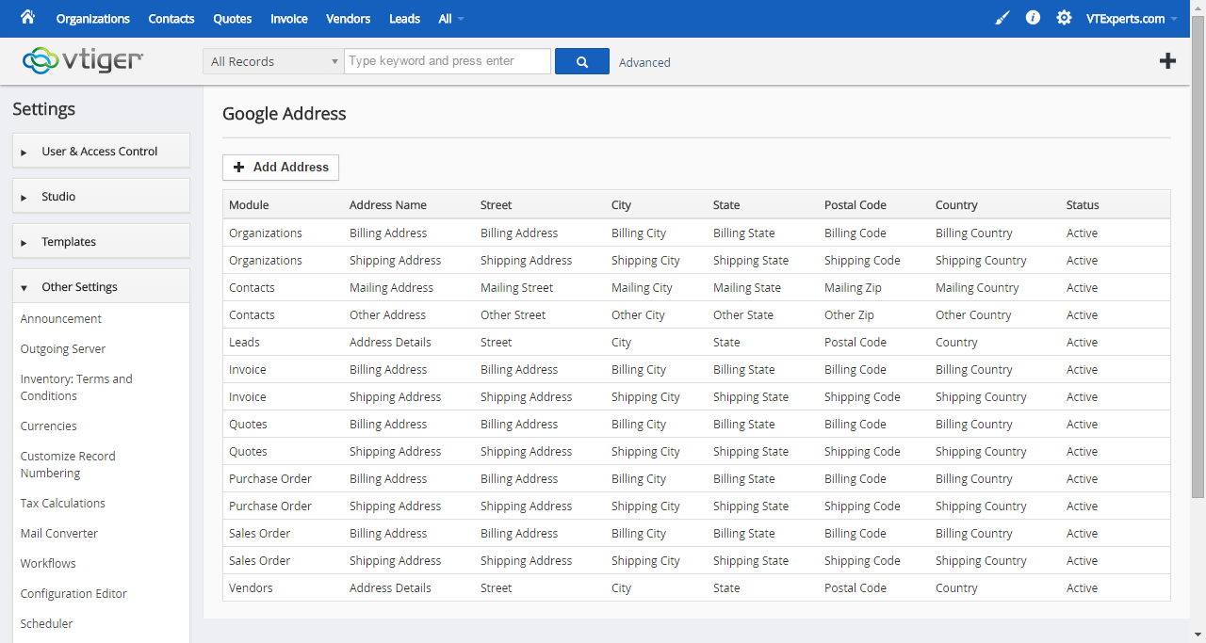Collapse the Other Settings section
This screenshot has height=643, width=1206.
tap(101, 286)
